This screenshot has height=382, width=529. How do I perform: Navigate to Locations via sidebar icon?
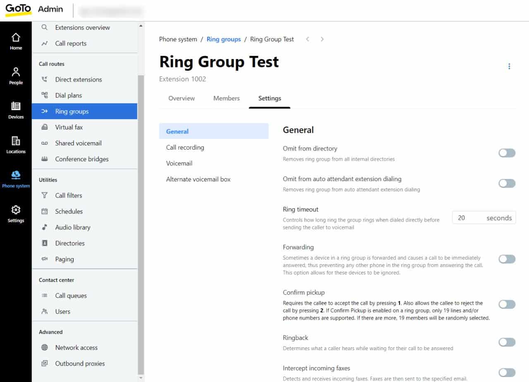[16, 144]
